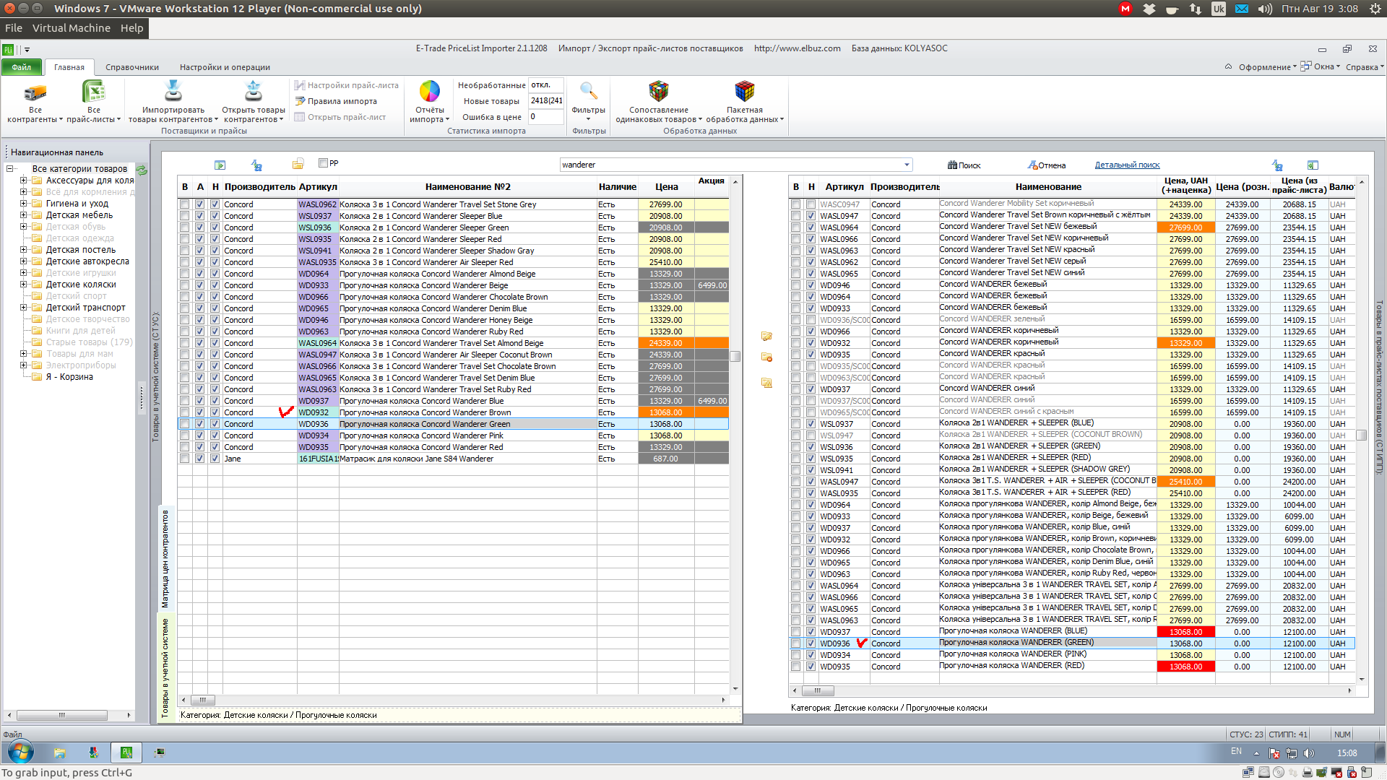Image resolution: width=1387 pixels, height=780 pixels.
Task: Click the 'Пакетная обработка данных' cube icon
Action: click(744, 92)
